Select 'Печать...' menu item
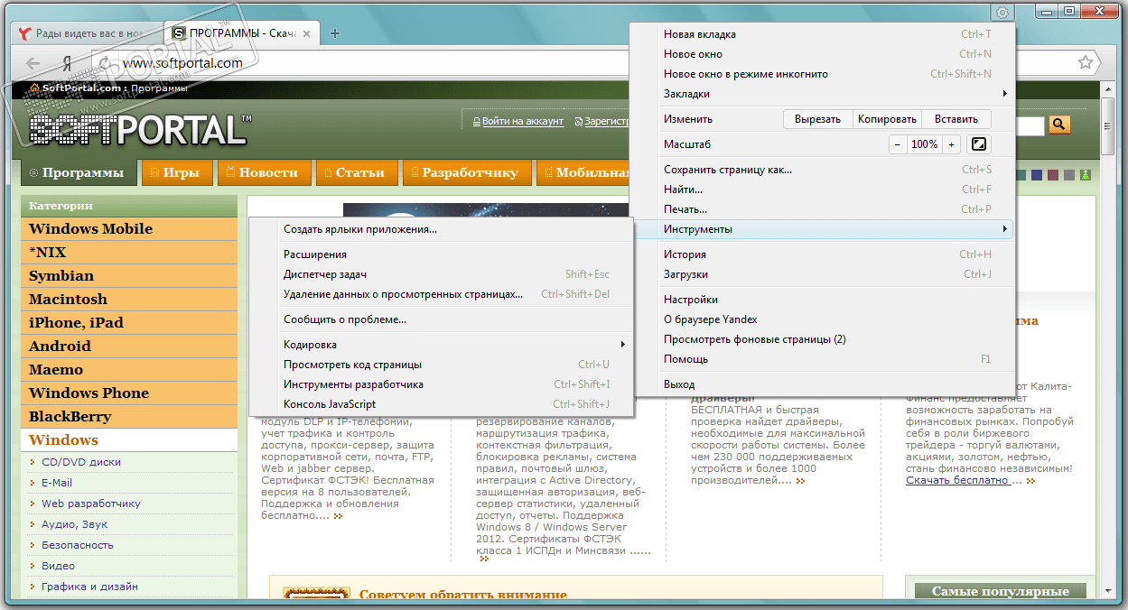This screenshot has height=610, width=1128. click(x=822, y=209)
